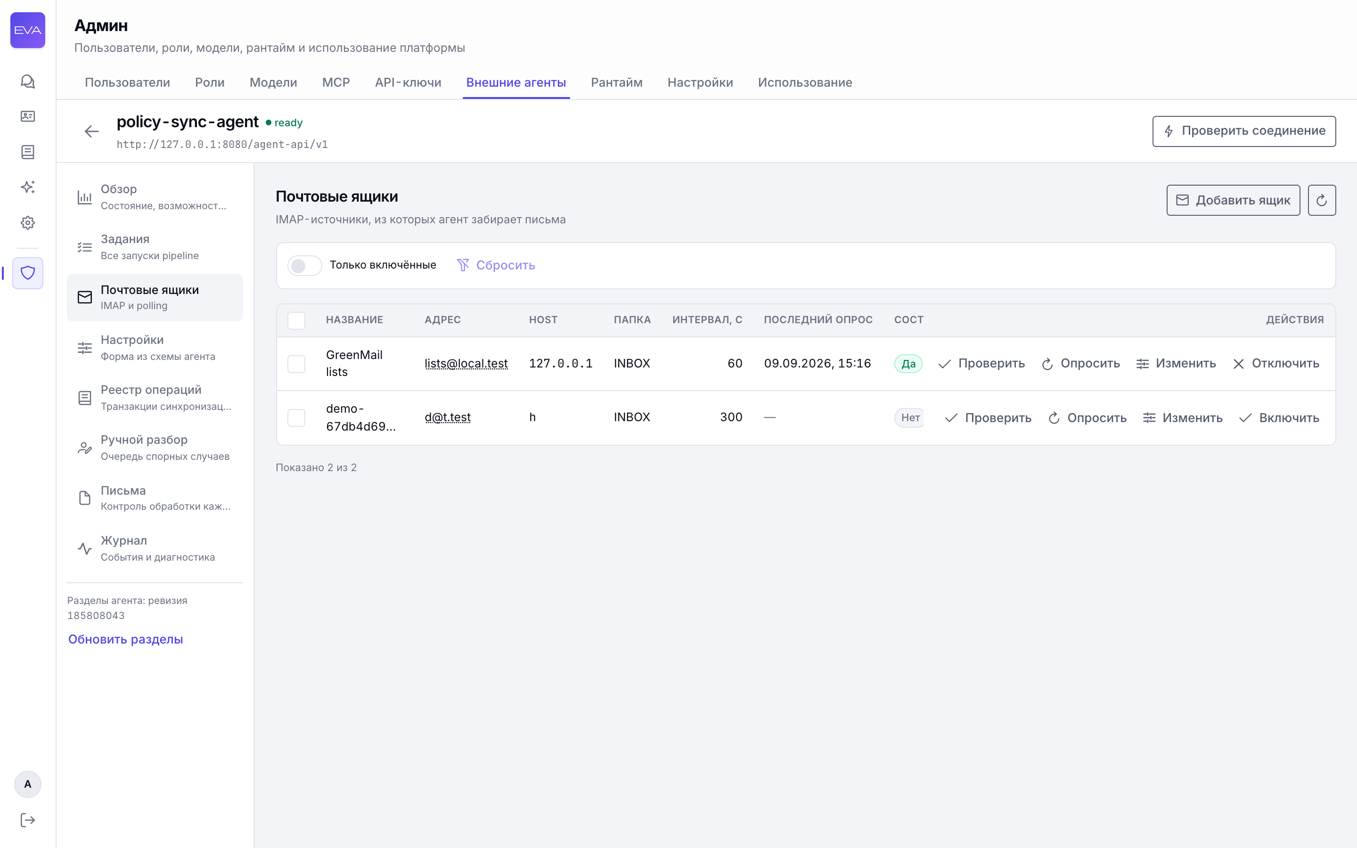1357x848 pixels.
Task: Click the Интервал, с column header
Action: 707,320
